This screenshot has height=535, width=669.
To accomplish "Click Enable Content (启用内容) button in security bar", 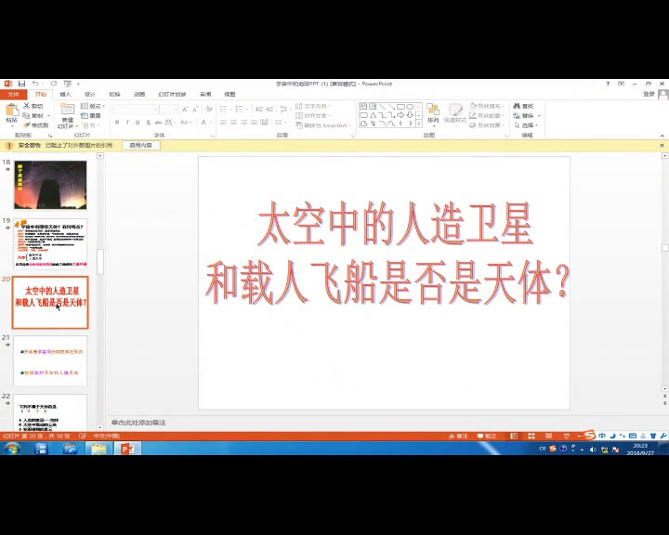I will tap(141, 145).
